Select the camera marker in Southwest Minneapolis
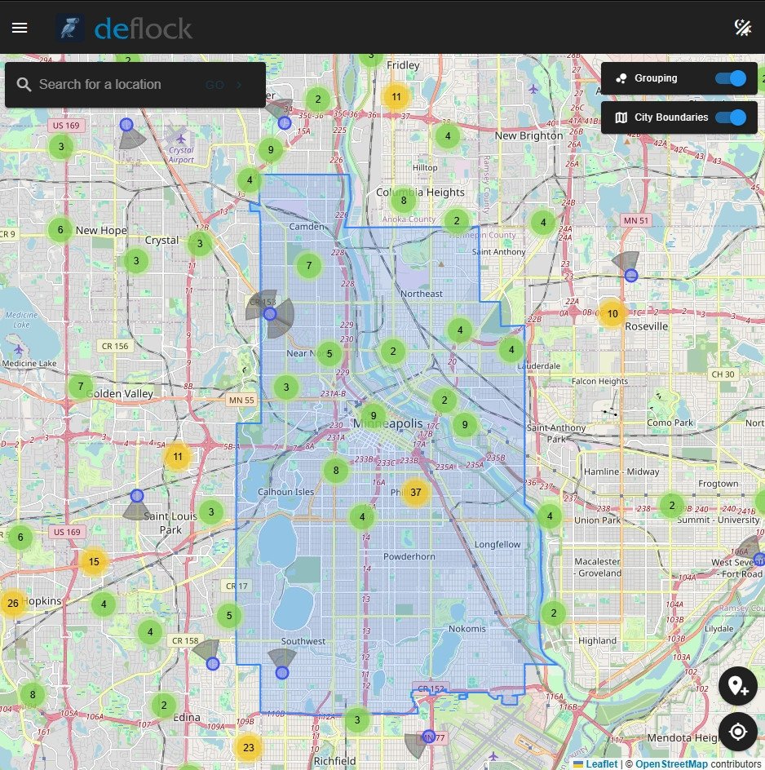The height and width of the screenshot is (770, 765). tap(281, 672)
